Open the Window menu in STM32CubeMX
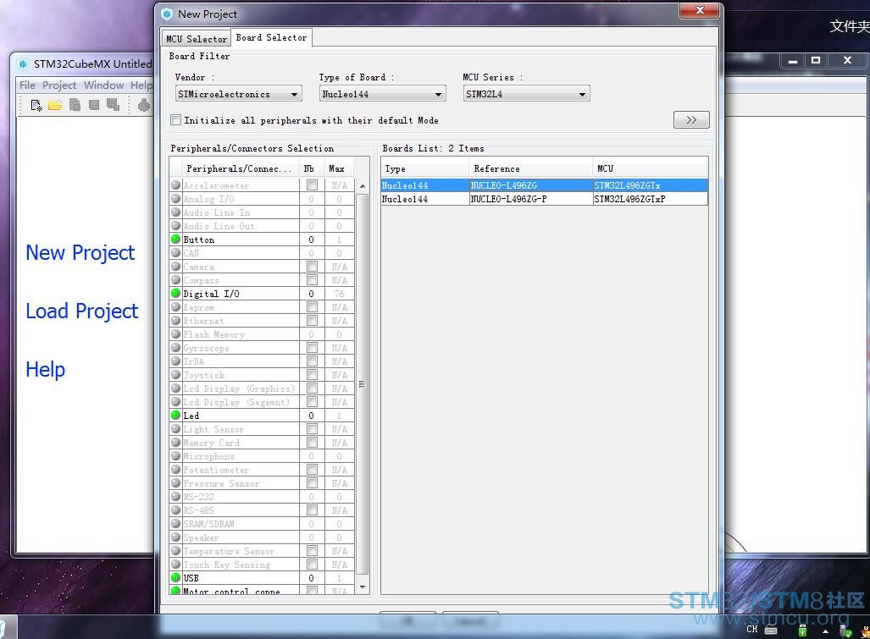The width and height of the screenshot is (870, 639). click(103, 85)
